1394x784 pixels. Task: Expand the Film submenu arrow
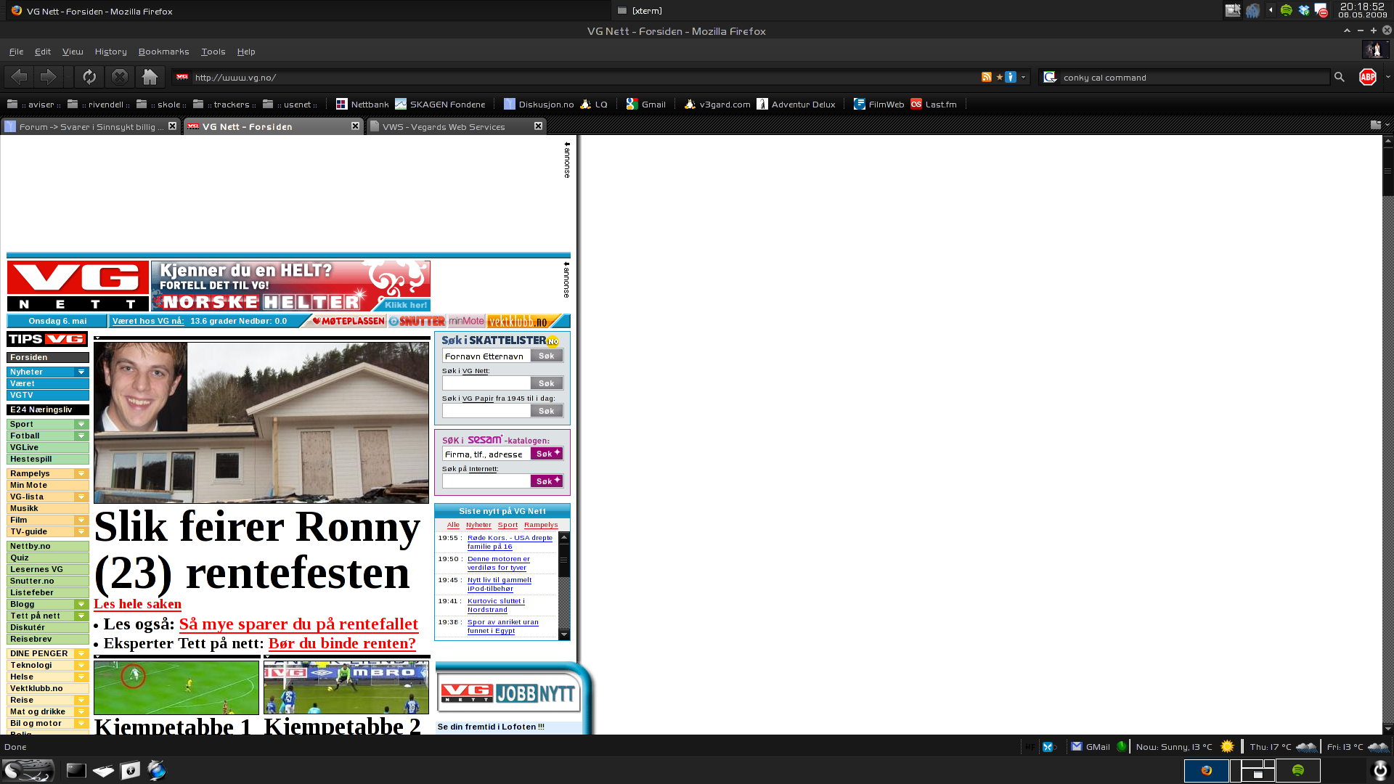click(x=81, y=520)
